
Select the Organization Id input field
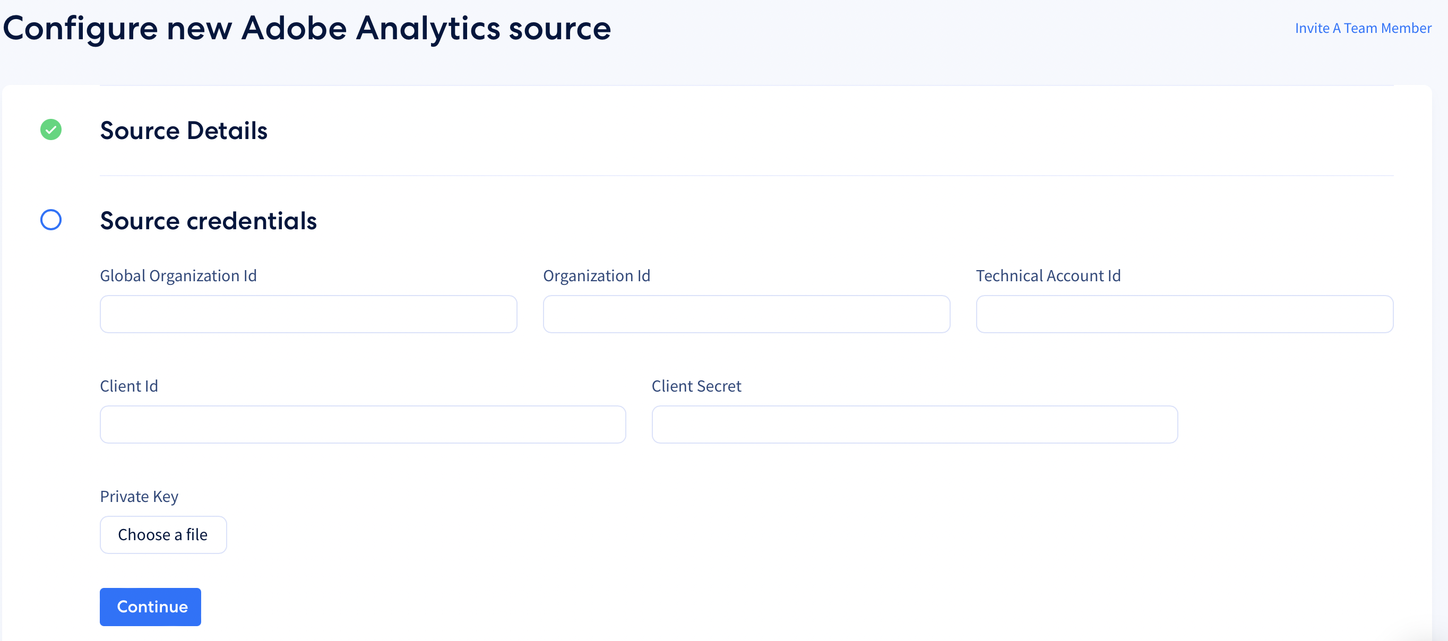[x=746, y=314]
